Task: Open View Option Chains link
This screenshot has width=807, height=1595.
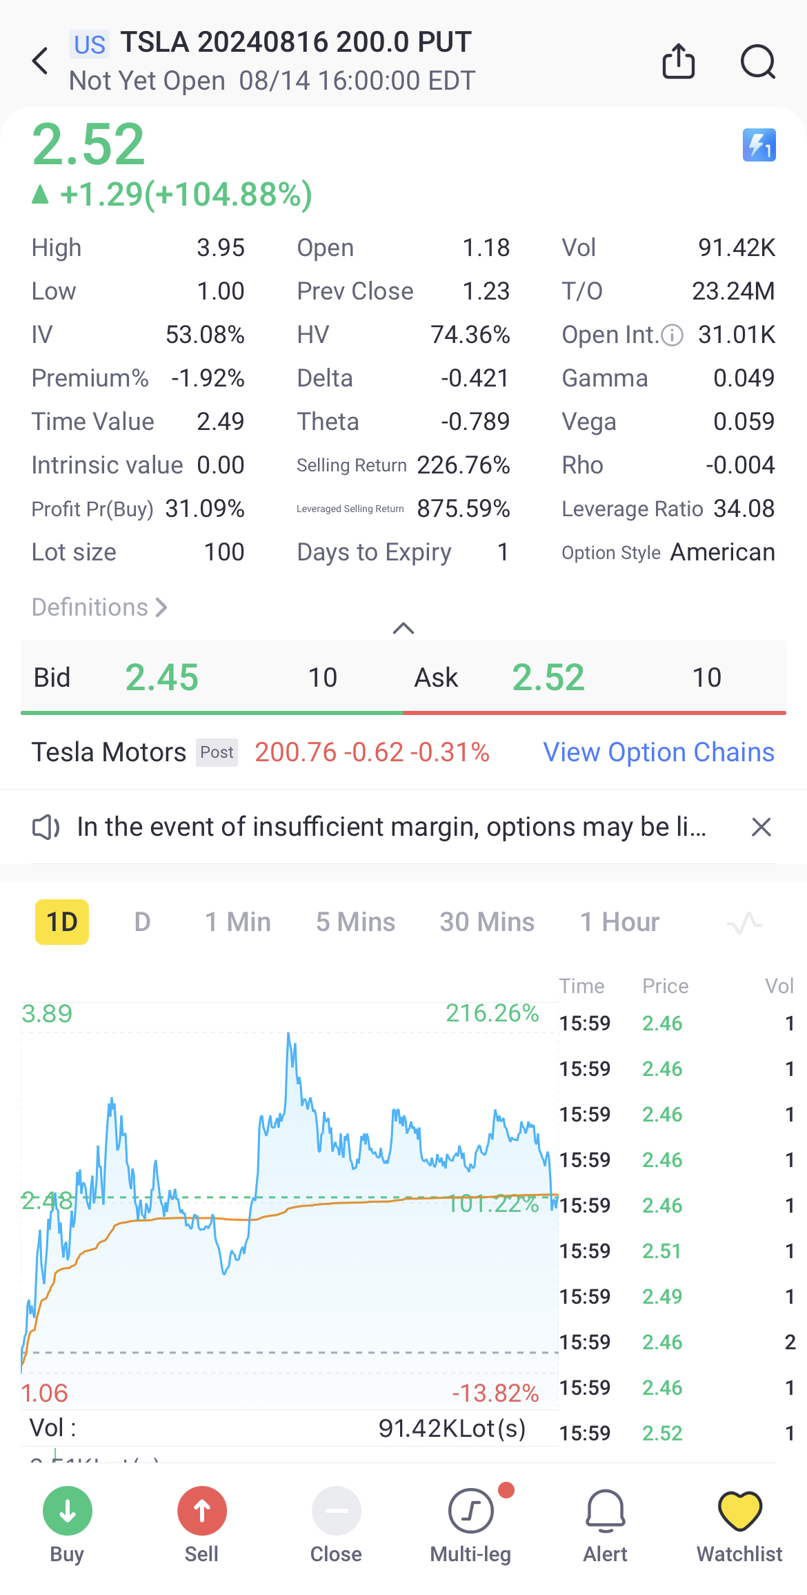Action: (x=659, y=752)
